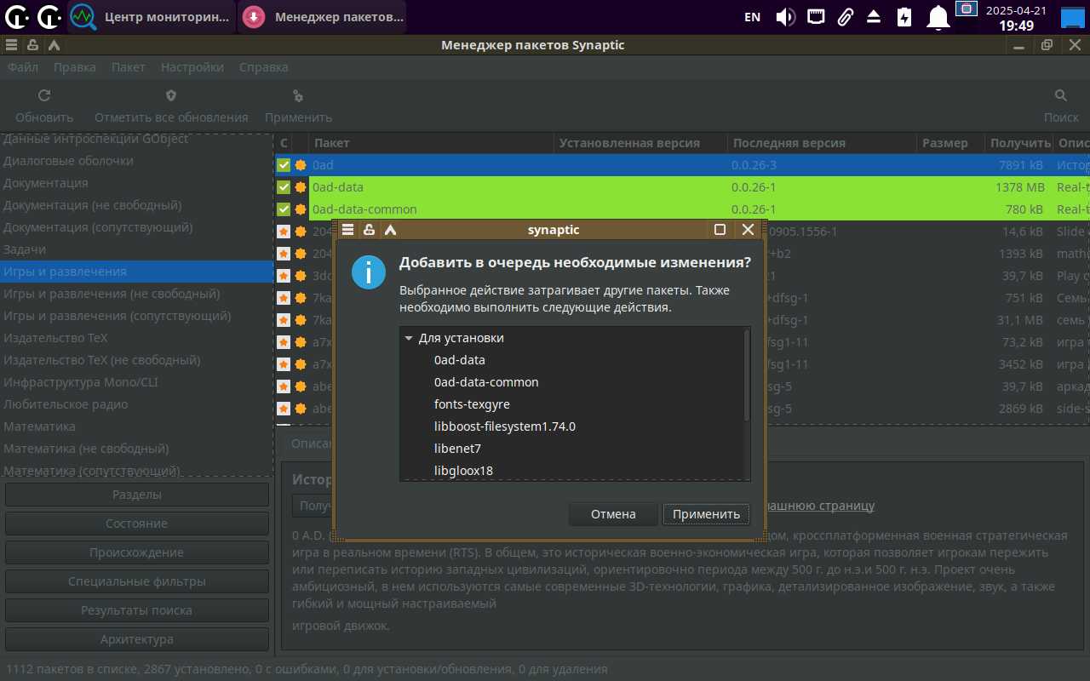Toggle status box of the 14,6 kB package row
This screenshot has height=681, width=1090.
coord(284,232)
